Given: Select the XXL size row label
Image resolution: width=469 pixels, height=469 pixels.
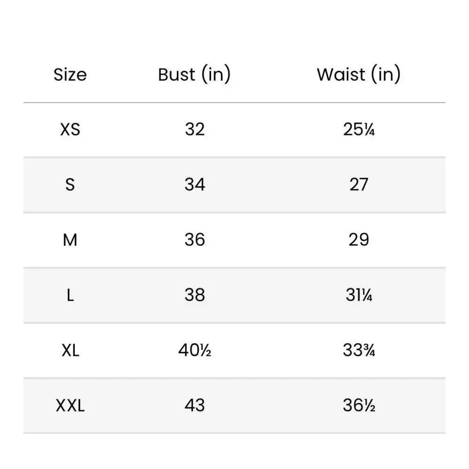Looking at the screenshot, I should coord(70,406).
